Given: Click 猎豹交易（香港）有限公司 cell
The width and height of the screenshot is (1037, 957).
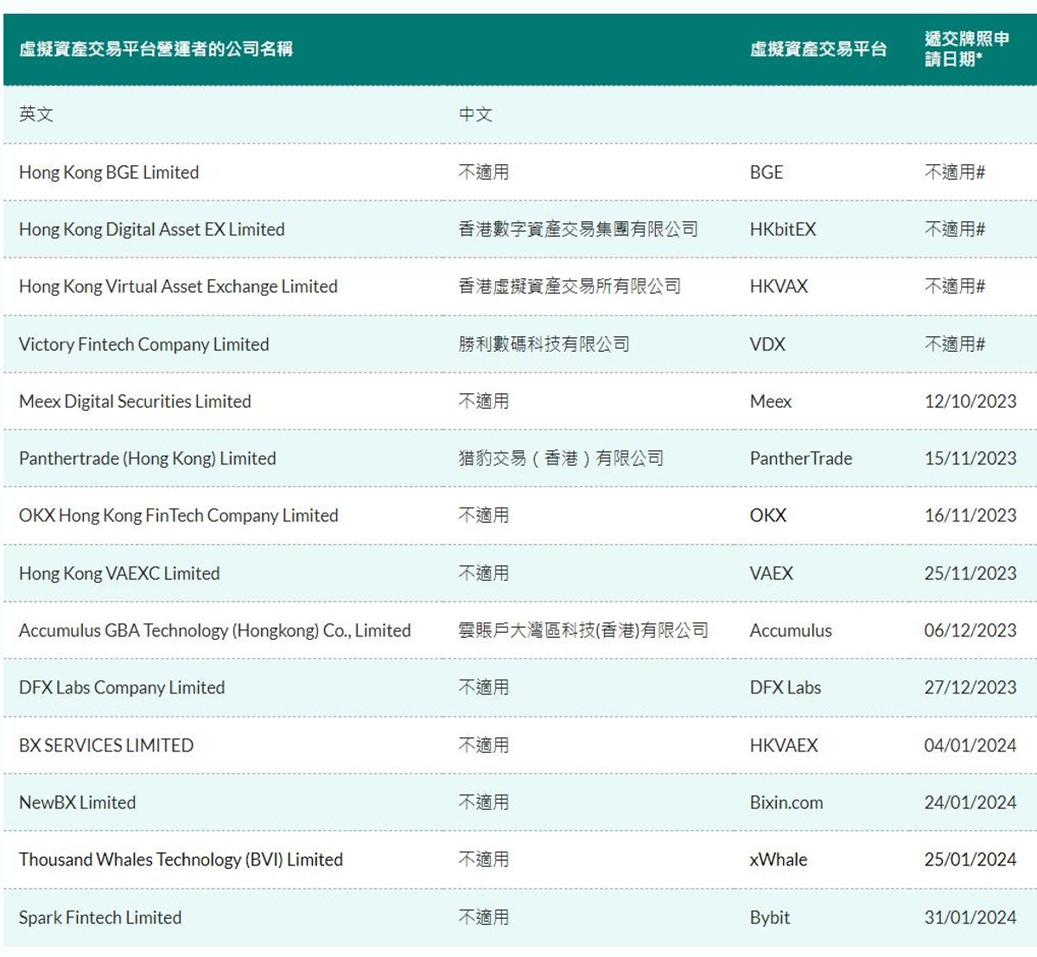Looking at the screenshot, I should (561, 458).
